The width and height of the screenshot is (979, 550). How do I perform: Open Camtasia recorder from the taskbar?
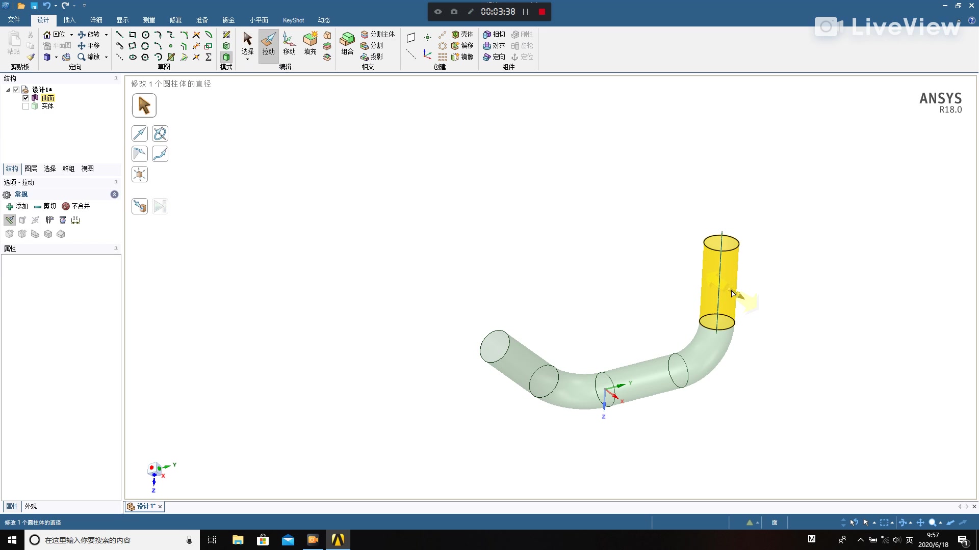coord(313,540)
